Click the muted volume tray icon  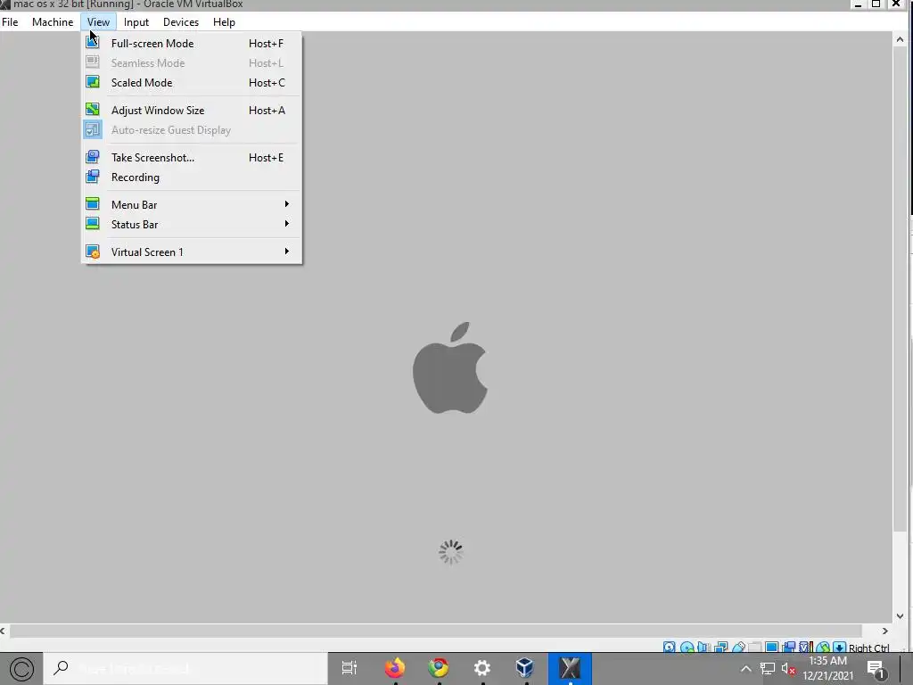pos(788,669)
